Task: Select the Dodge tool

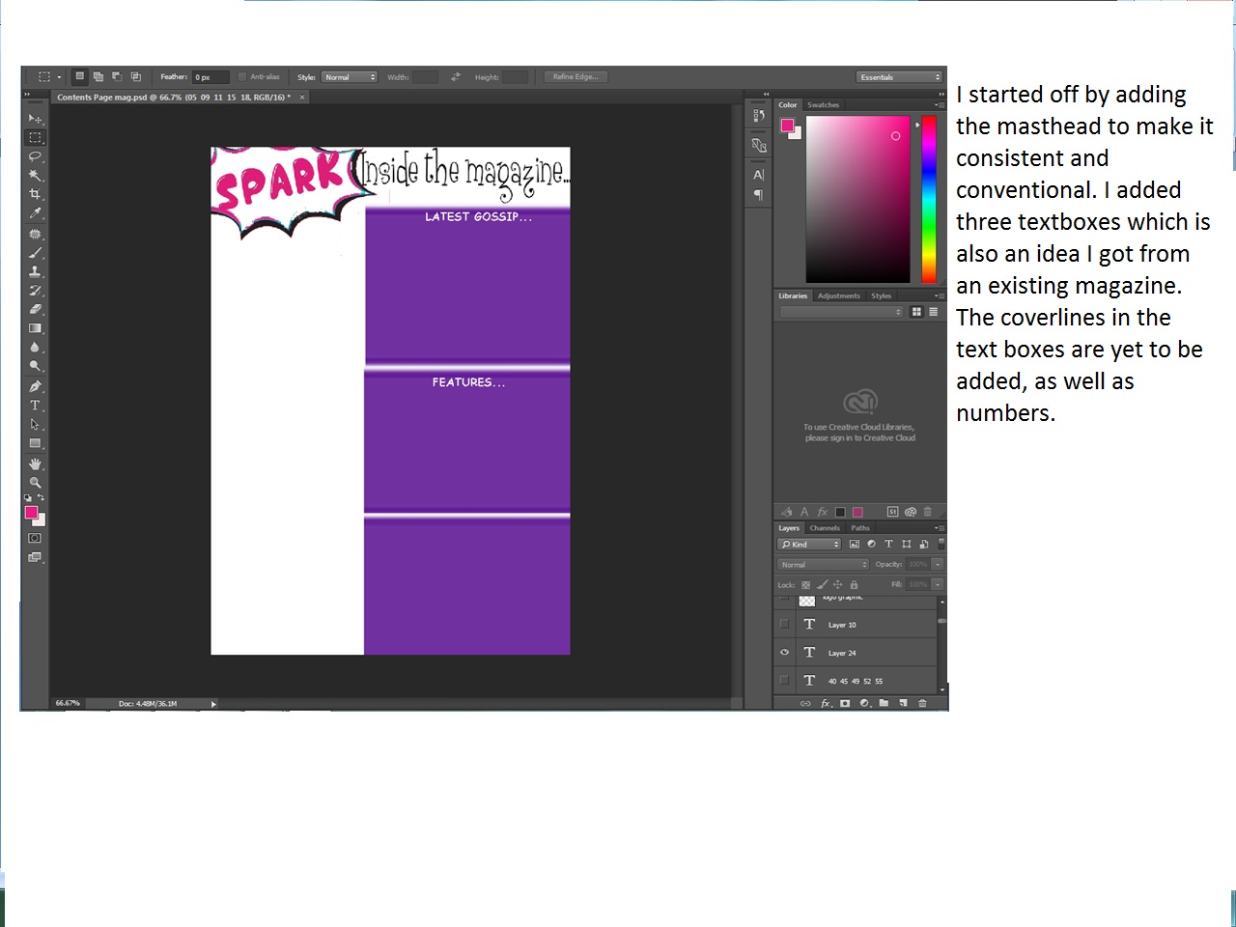Action: [x=35, y=367]
